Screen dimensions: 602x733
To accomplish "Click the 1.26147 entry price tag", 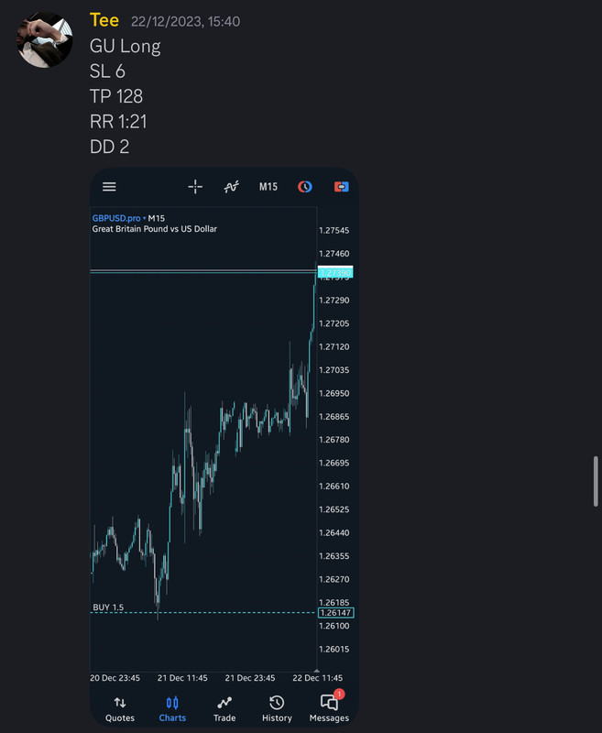I will (335, 612).
